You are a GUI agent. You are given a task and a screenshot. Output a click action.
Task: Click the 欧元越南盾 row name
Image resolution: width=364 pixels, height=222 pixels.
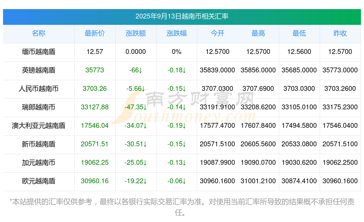point(39,181)
